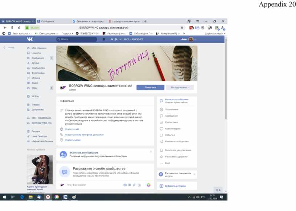The height and width of the screenshot is (211, 296).
Task: Dismiss the 'ВКонтакте для сообществ' block
Action: click(151, 152)
